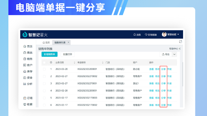
Task: Click customer cell 测试1
Action: click(x=136, y=83)
